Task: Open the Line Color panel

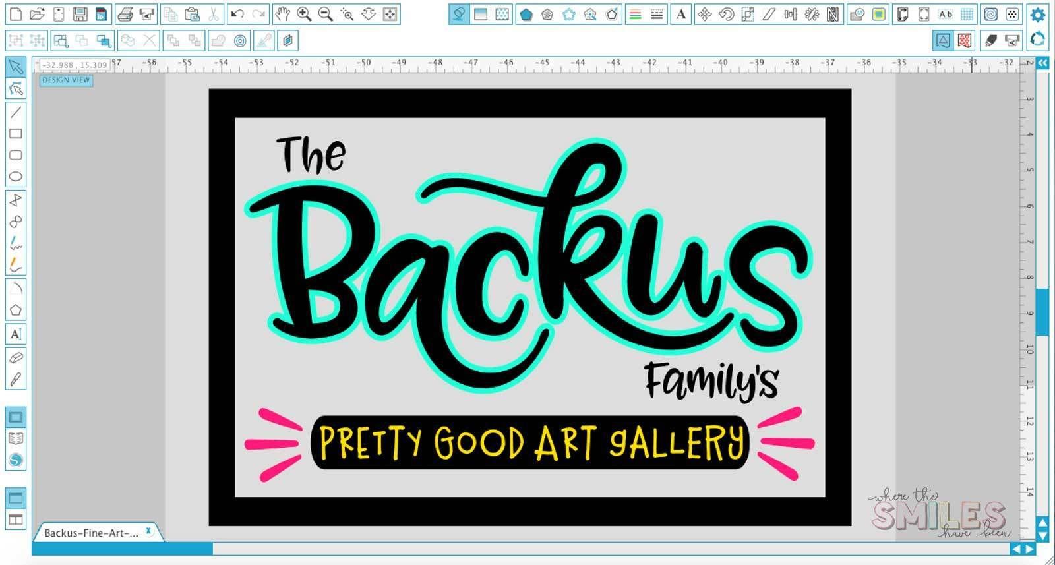Action: (635, 14)
